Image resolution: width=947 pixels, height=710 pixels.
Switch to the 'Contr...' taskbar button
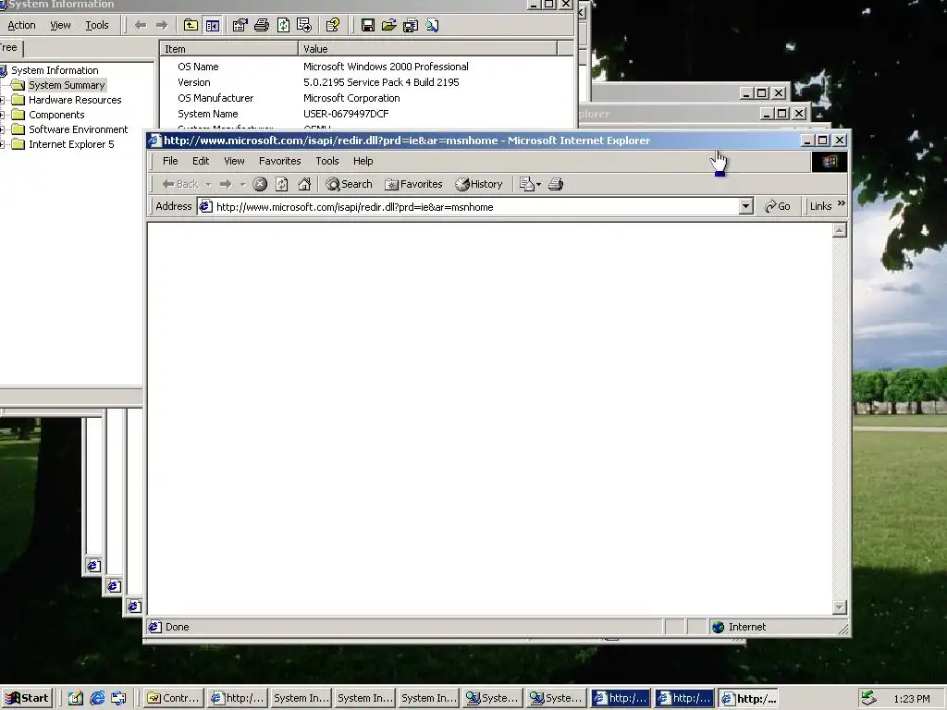(173, 699)
